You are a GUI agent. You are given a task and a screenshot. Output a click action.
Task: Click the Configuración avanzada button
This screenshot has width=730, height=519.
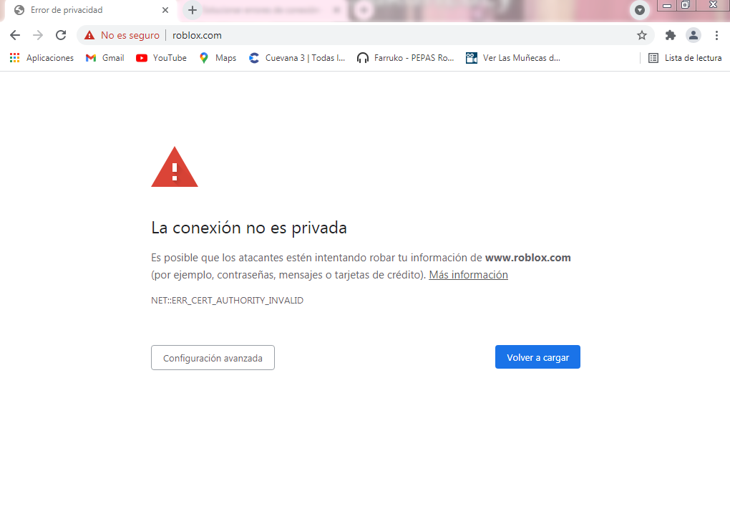pyautogui.click(x=213, y=357)
